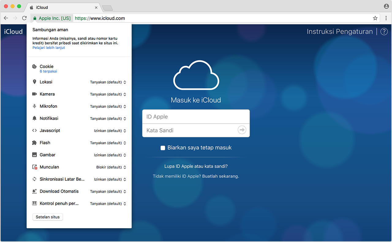This screenshot has width=392, height=242.
Task: Open a new tab button
Action: tap(107, 8)
